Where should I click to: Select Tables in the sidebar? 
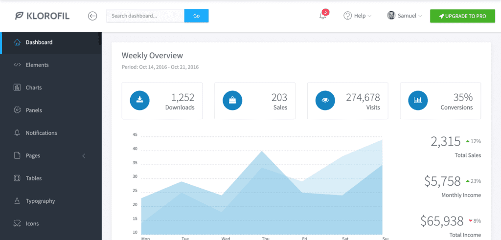(x=51, y=178)
